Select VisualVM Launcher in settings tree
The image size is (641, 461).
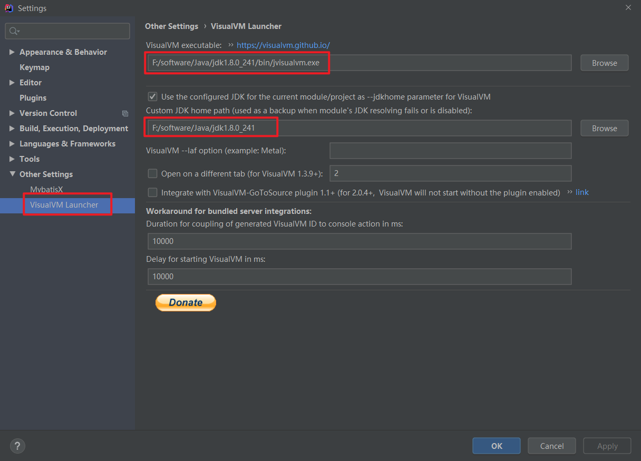click(x=64, y=205)
